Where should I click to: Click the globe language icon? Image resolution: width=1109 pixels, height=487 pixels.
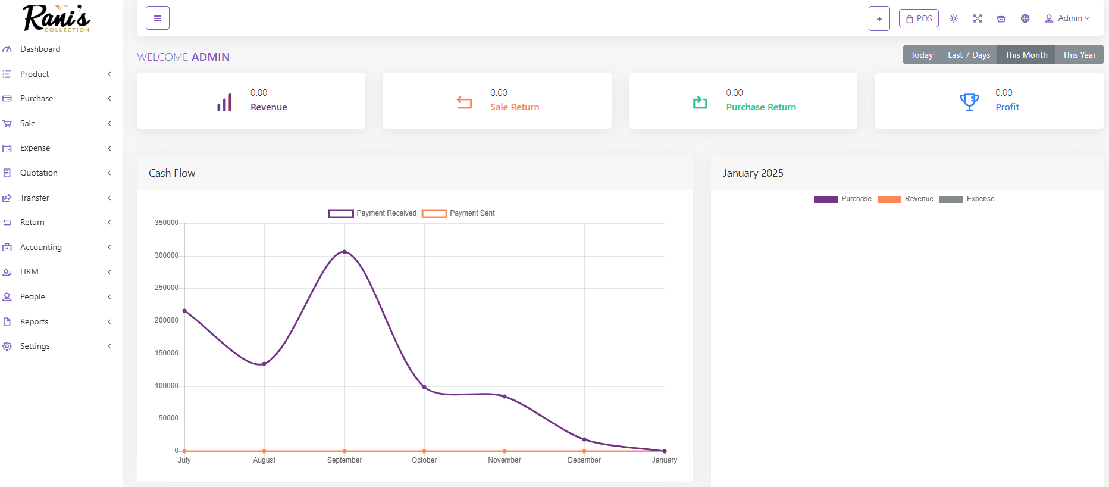pyautogui.click(x=1025, y=18)
